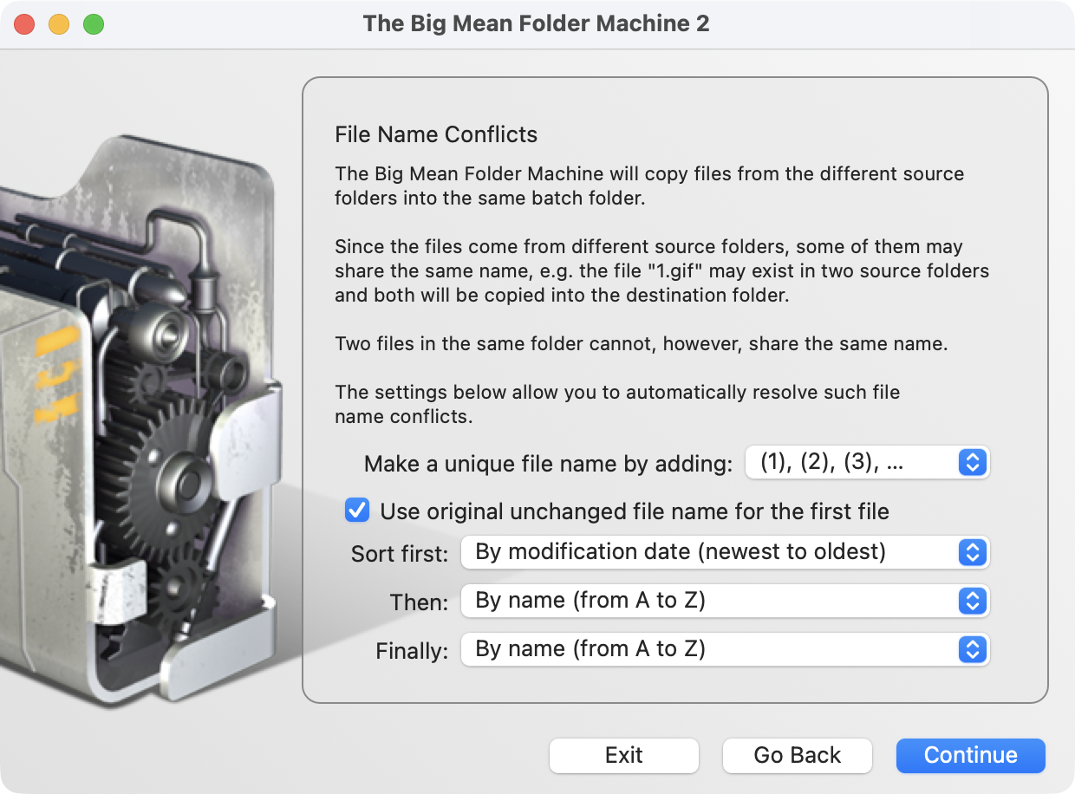Image resolution: width=1075 pixels, height=794 pixels.
Task: Click the window title The Big Mean Folder Machine 2
Action: pyautogui.click(x=537, y=23)
